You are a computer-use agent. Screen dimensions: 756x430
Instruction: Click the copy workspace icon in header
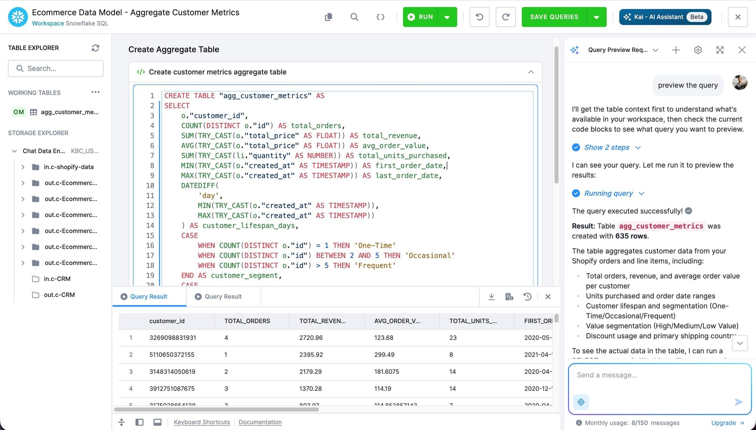coord(328,17)
